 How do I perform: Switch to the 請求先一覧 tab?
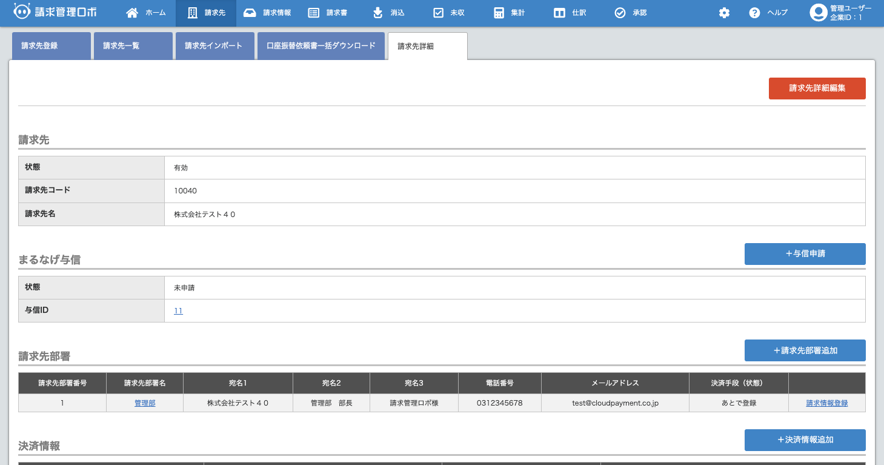point(133,46)
